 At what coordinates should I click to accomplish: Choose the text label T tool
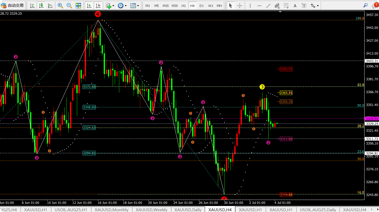tap(304, 6)
